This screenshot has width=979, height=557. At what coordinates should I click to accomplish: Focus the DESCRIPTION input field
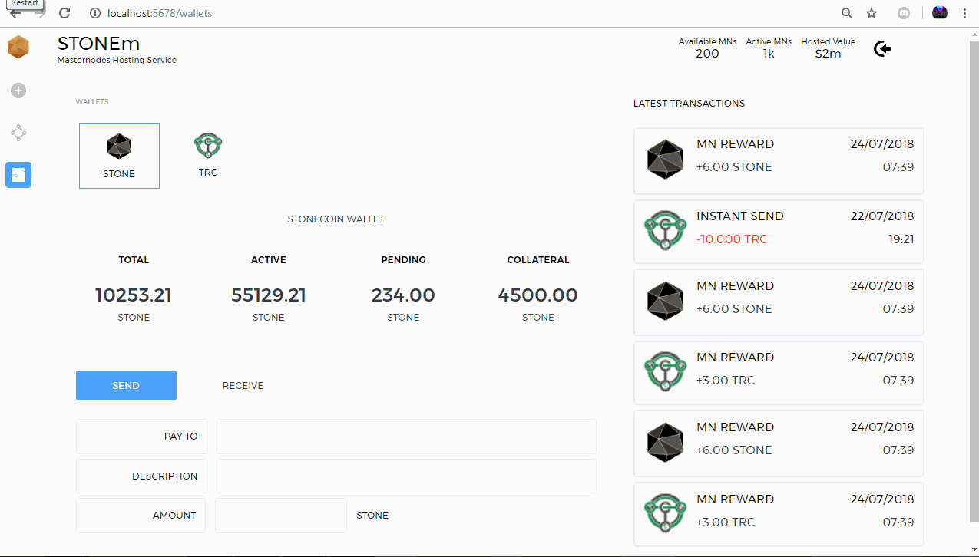[x=406, y=476]
